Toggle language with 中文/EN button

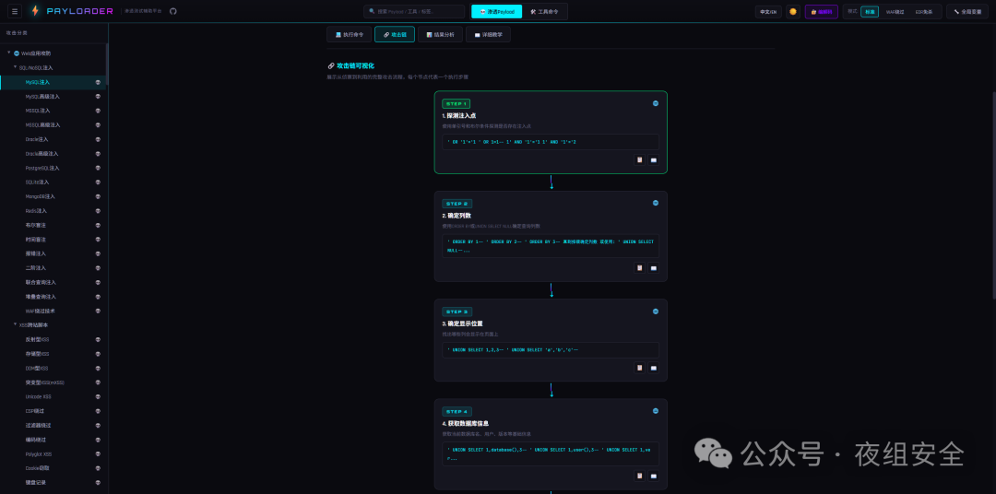coord(768,12)
